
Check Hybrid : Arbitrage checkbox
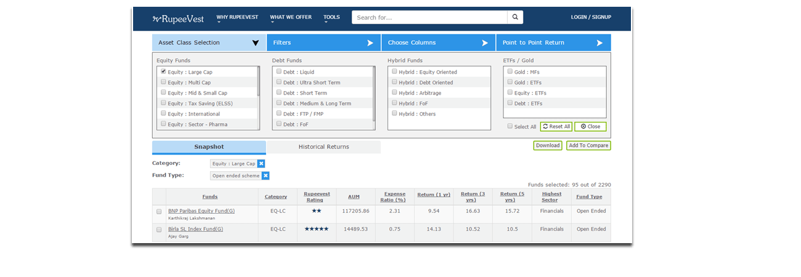point(394,92)
